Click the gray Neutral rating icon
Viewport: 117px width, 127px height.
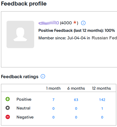(x=8, y=108)
